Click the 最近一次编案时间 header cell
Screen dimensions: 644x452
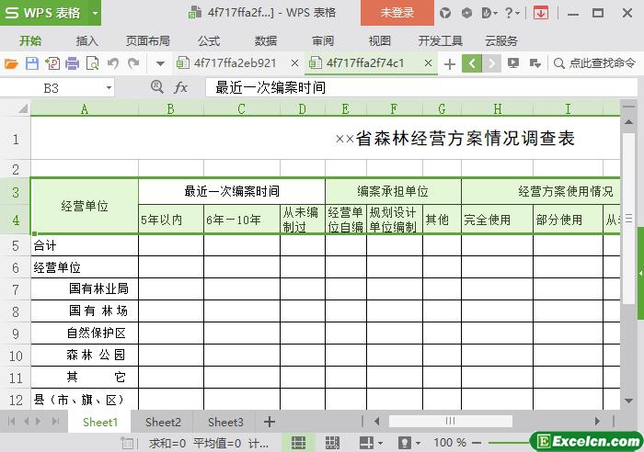pyautogui.click(x=232, y=191)
